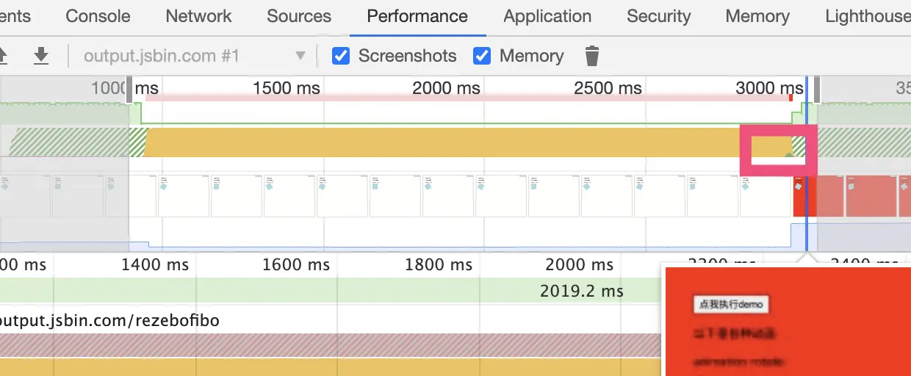Select the Performance tab

point(417,16)
